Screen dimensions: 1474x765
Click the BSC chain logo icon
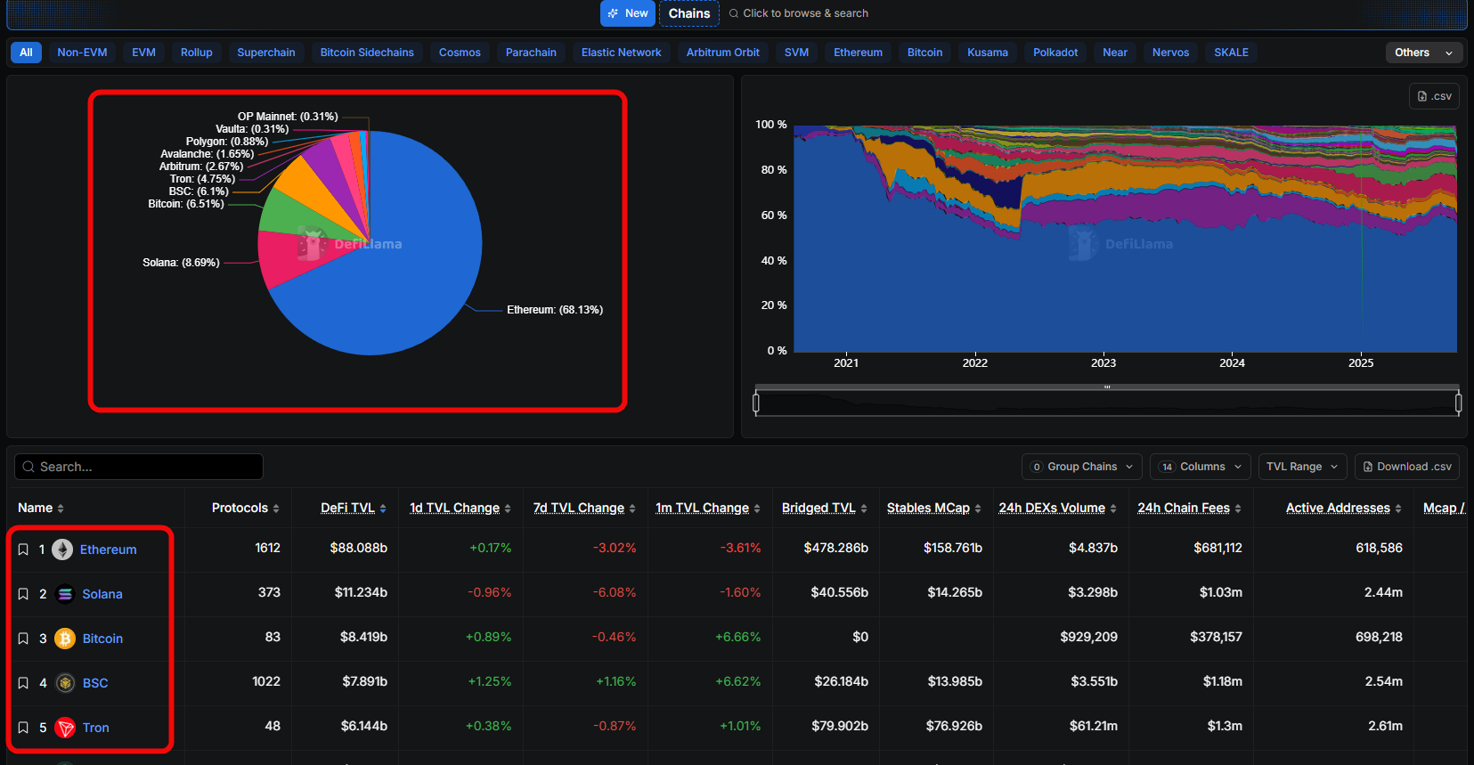pyautogui.click(x=65, y=683)
